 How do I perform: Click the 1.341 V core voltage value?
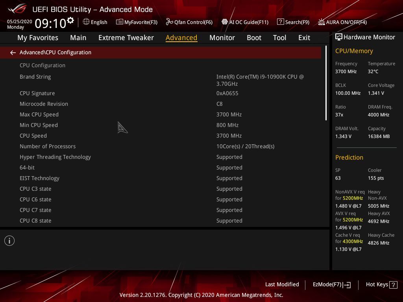[x=376, y=93]
